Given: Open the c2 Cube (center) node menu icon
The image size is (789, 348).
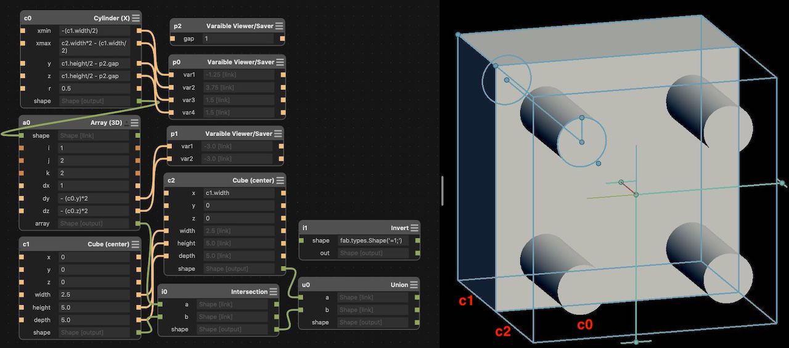Looking at the screenshot, I should (x=280, y=180).
